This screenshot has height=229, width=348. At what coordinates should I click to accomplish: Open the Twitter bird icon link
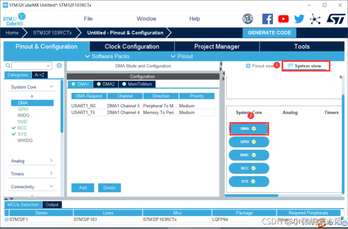point(299,19)
